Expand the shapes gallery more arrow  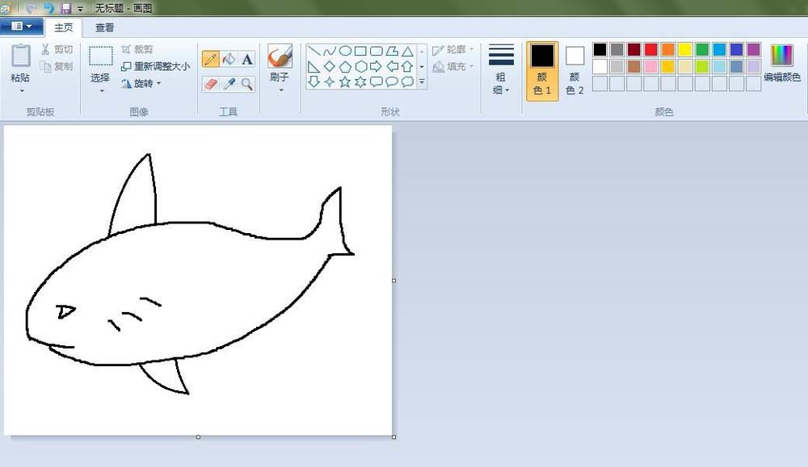click(x=422, y=81)
